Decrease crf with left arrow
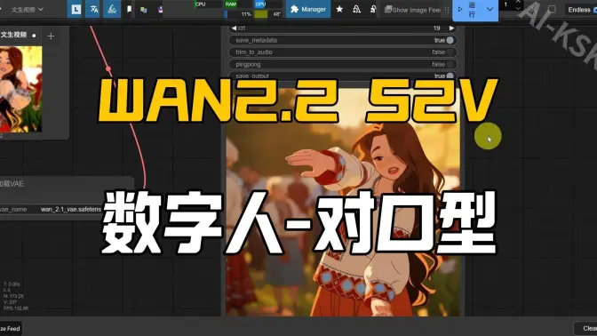This screenshot has height=336, width=597. (234, 28)
